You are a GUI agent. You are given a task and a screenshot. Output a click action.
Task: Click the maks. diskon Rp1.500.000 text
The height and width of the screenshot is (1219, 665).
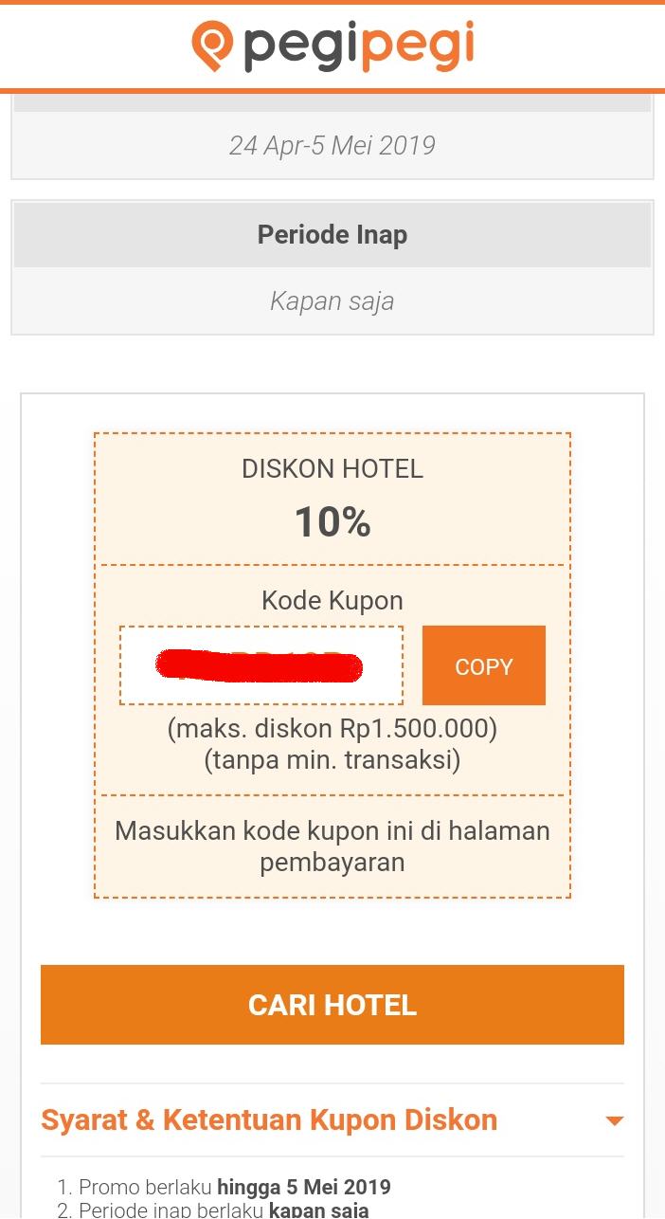point(332,729)
